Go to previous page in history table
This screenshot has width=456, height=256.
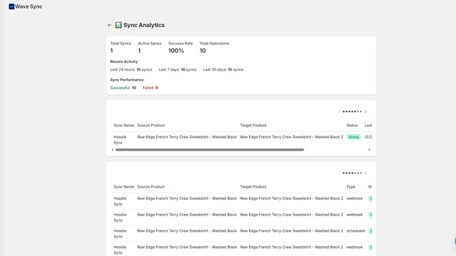pyautogui.click(x=339, y=173)
